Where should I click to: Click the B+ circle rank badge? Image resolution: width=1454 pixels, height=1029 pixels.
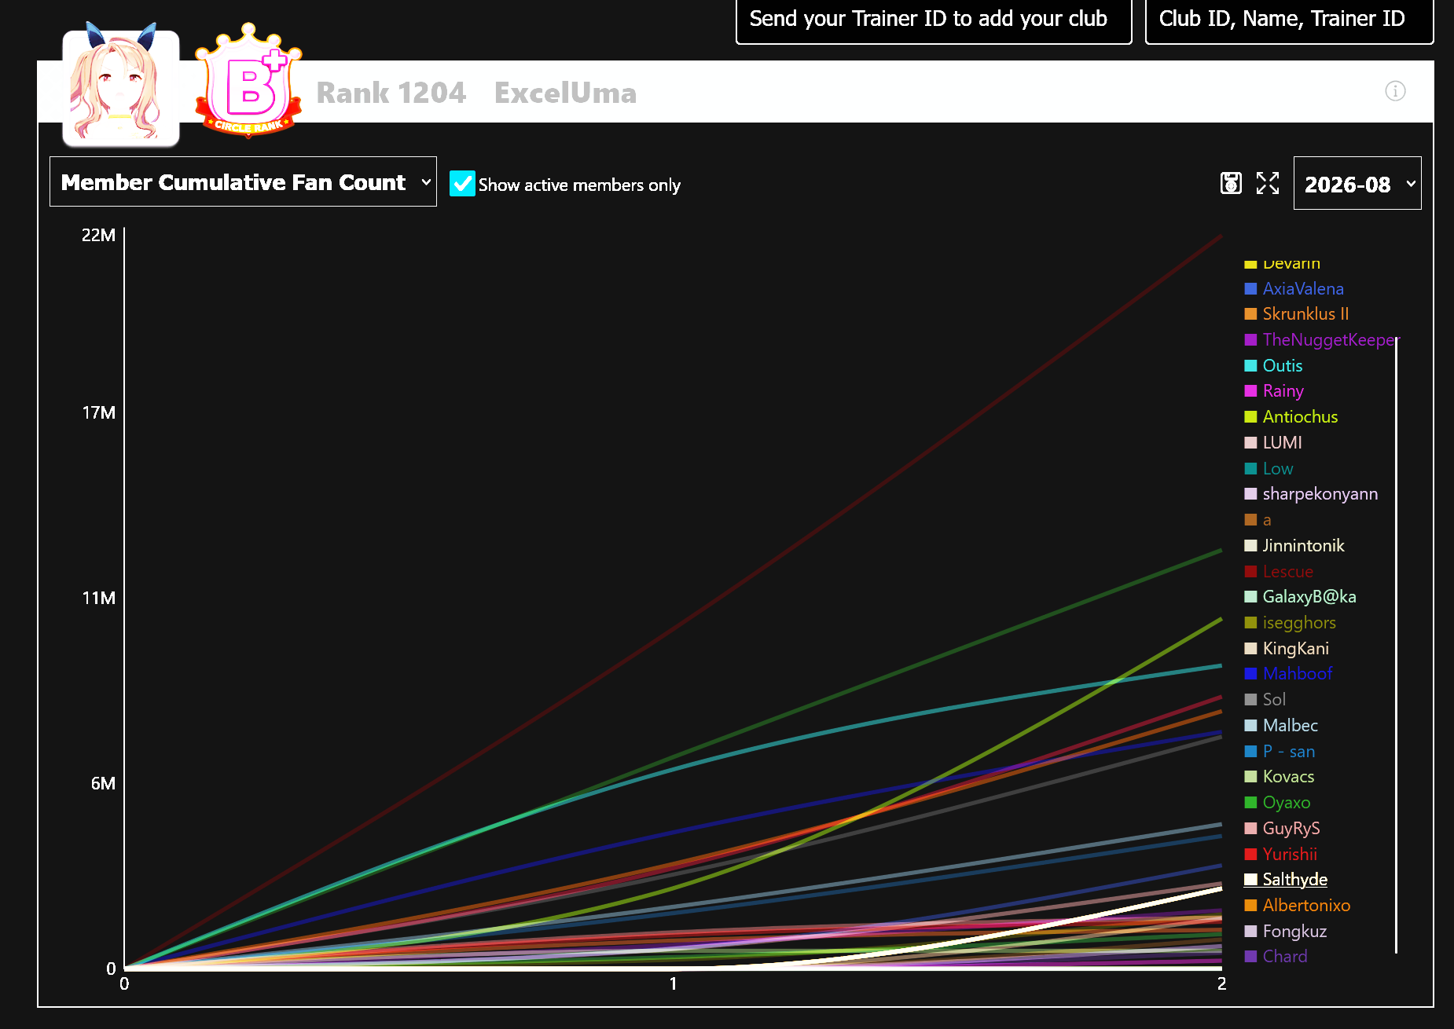point(248,80)
